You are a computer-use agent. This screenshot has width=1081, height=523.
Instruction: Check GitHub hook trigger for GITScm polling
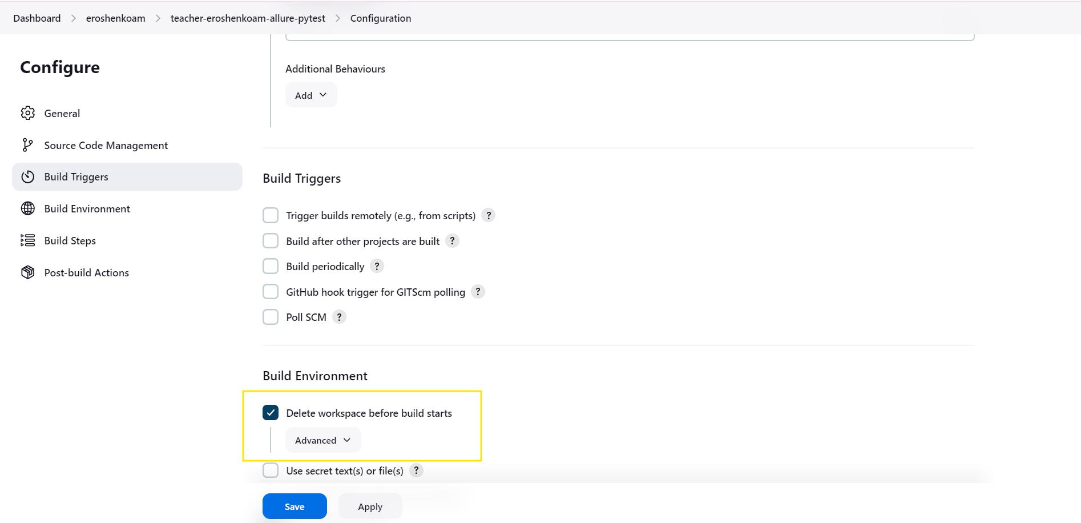(271, 292)
